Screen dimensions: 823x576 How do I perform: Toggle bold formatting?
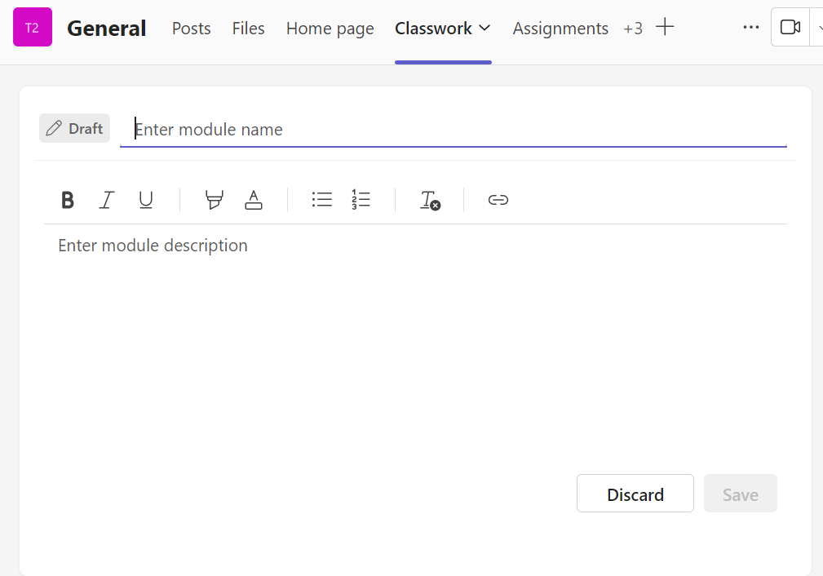coord(68,200)
